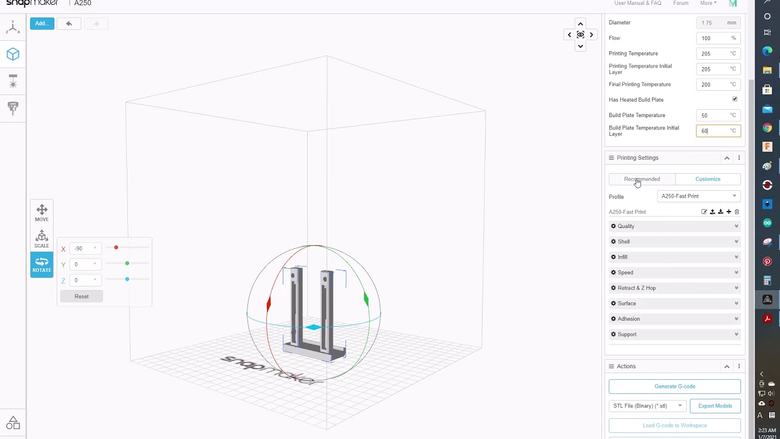Select the Scale tool
The image size is (780, 439).
click(x=41, y=239)
